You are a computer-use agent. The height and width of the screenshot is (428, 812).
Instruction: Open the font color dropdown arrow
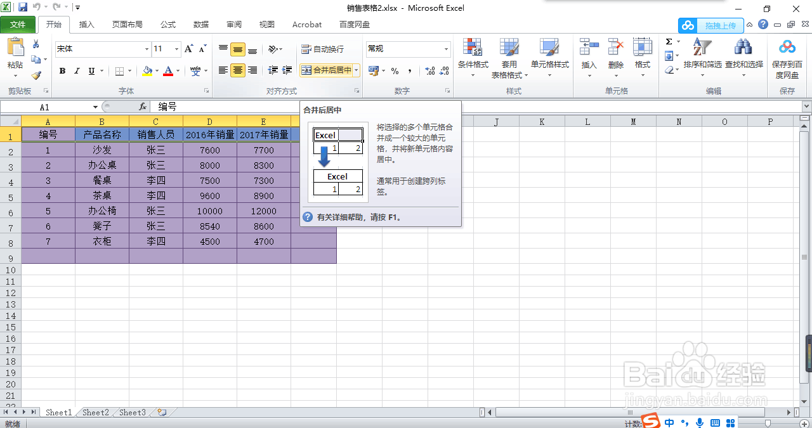click(x=178, y=71)
